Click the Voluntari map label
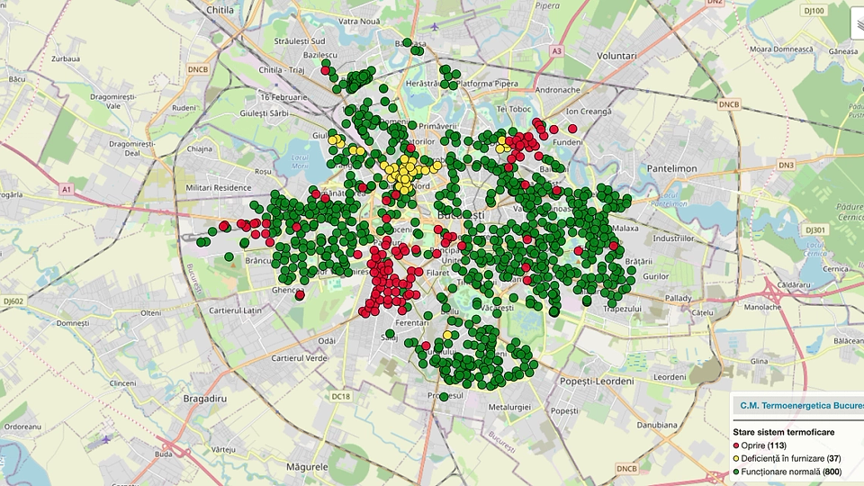Image resolution: width=864 pixels, height=486 pixels. [x=616, y=56]
